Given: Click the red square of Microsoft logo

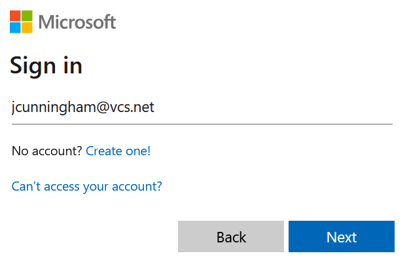Looking at the screenshot, I should click(15, 15).
